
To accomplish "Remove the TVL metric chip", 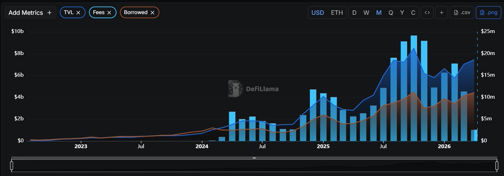I will [x=78, y=13].
